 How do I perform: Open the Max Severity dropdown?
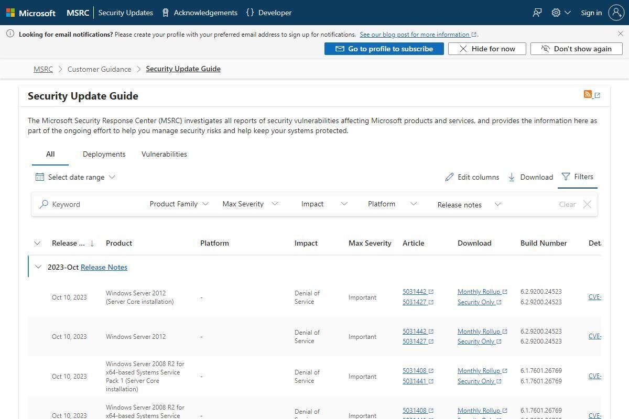(x=250, y=204)
